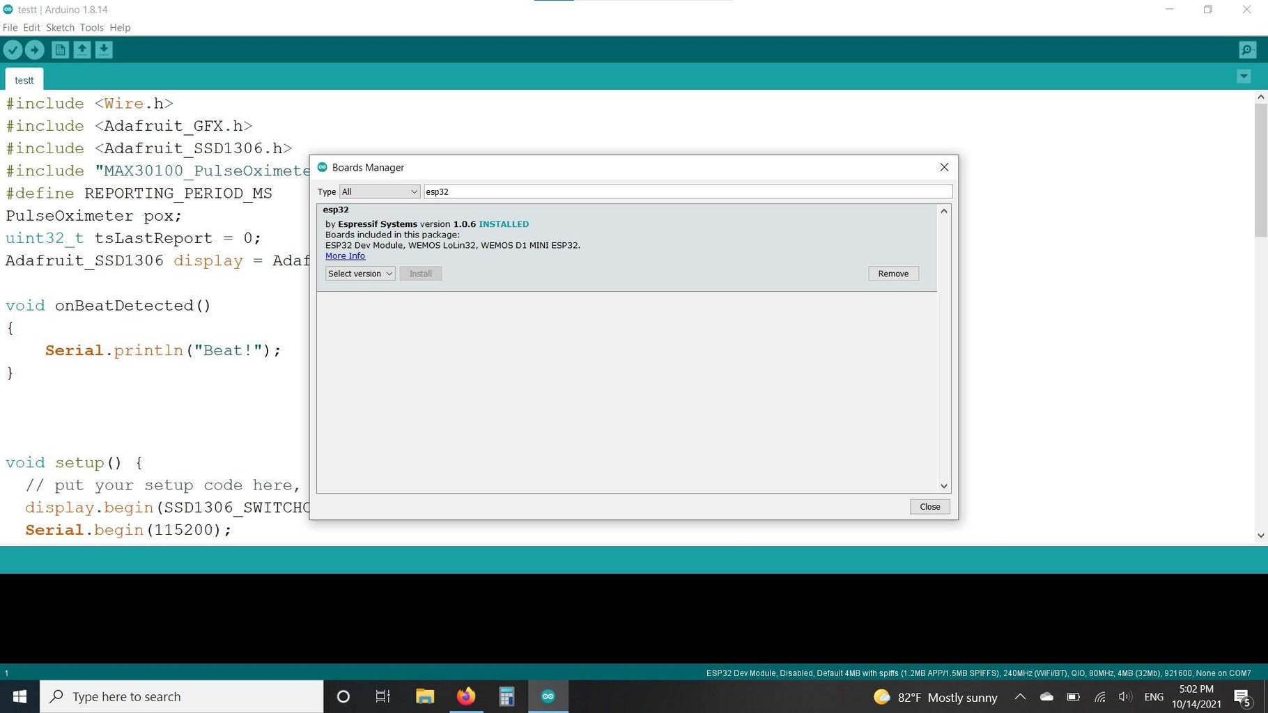The image size is (1268, 713).
Task: Click the INSTALLED status text
Action: click(x=504, y=224)
